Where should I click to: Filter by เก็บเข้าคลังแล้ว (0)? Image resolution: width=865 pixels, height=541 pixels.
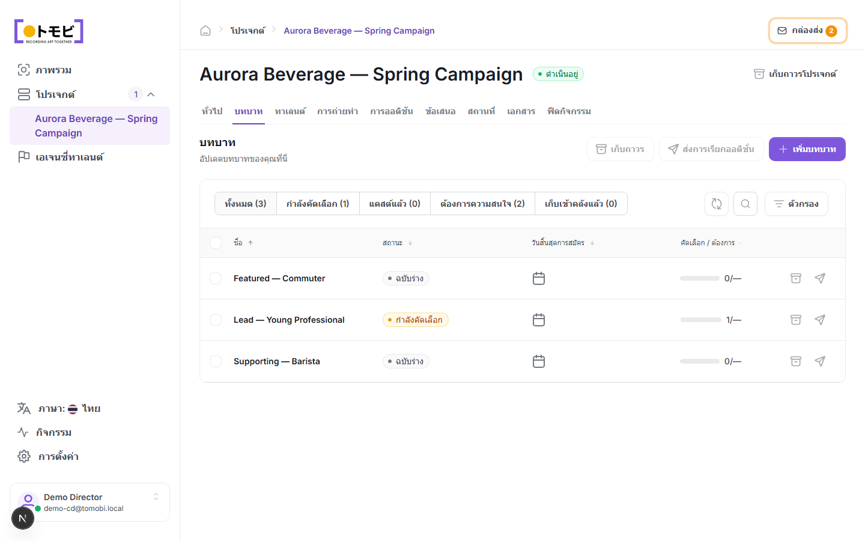(581, 204)
